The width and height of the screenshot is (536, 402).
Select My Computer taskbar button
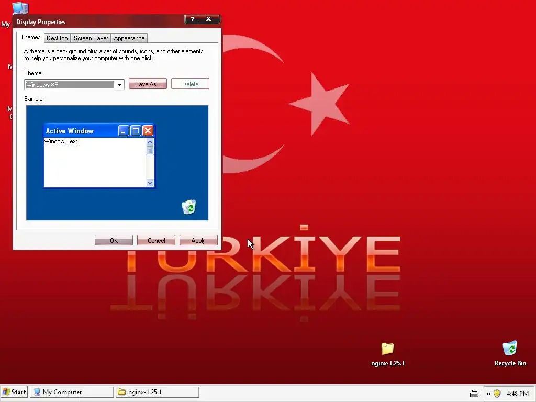[x=72, y=392]
